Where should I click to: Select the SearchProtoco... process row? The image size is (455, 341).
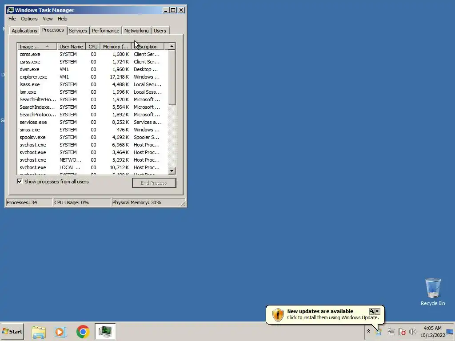[x=92, y=115]
